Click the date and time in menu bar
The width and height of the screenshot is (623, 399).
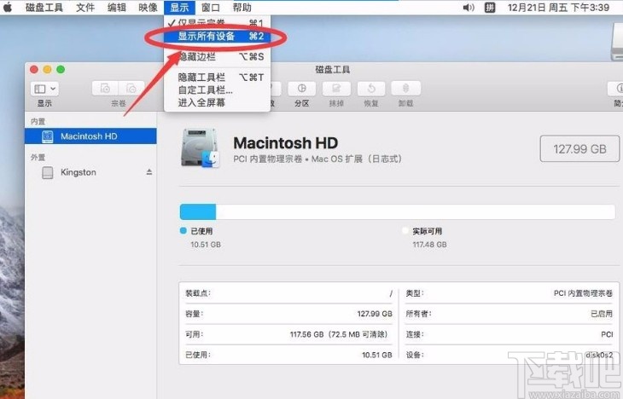[x=558, y=8]
